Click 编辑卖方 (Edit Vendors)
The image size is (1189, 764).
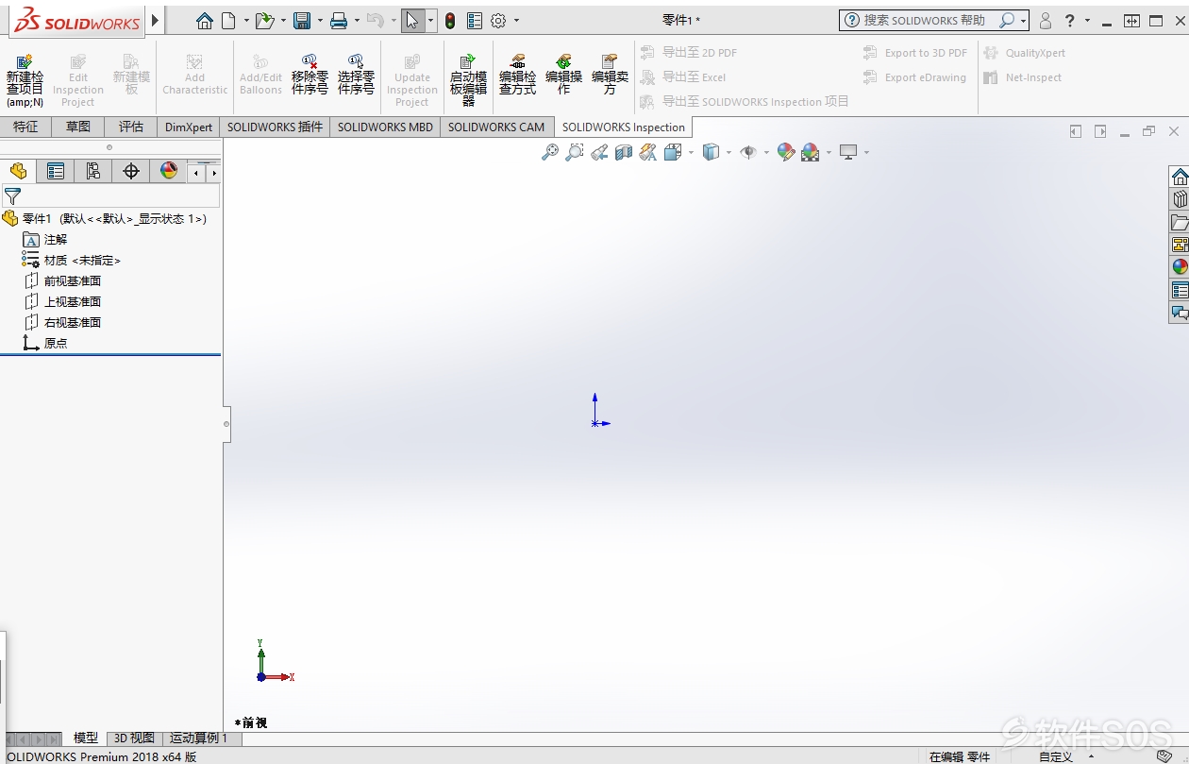(x=610, y=76)
